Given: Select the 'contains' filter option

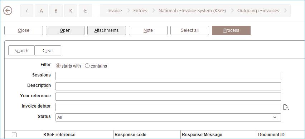Looking at the screenshot, I should pos(87,66).
